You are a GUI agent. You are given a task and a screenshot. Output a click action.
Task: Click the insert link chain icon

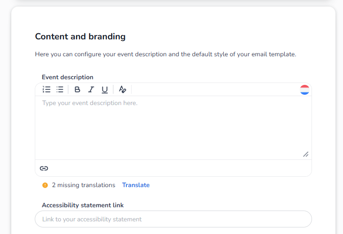click(44, 168)
